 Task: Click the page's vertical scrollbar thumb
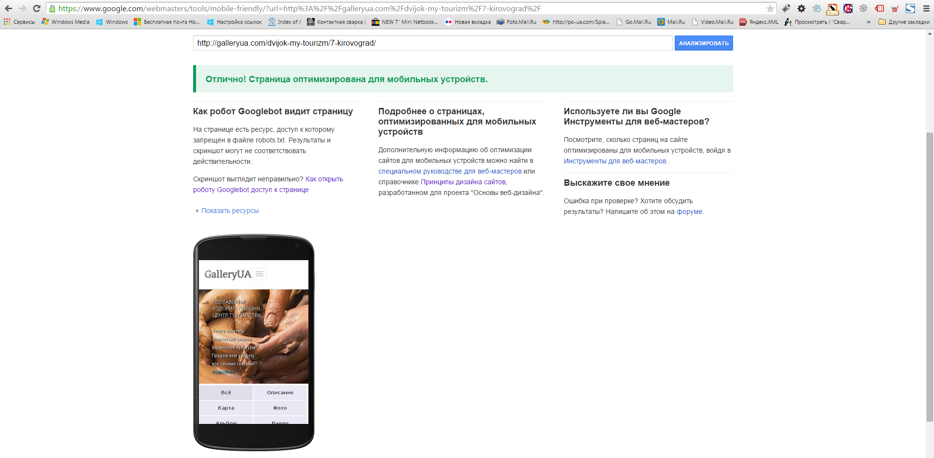click(x=930, y=277)
